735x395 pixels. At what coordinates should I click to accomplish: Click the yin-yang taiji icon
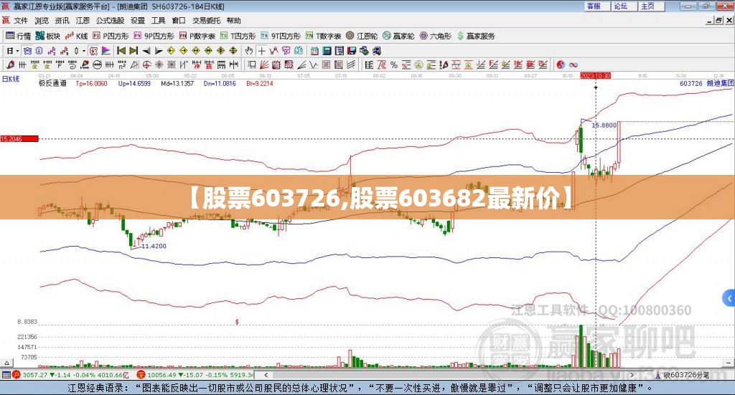click(x=561, y=65)
